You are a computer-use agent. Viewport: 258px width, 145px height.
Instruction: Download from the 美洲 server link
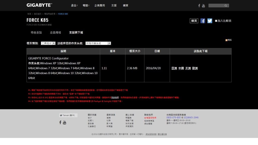(x=188, y=68)
